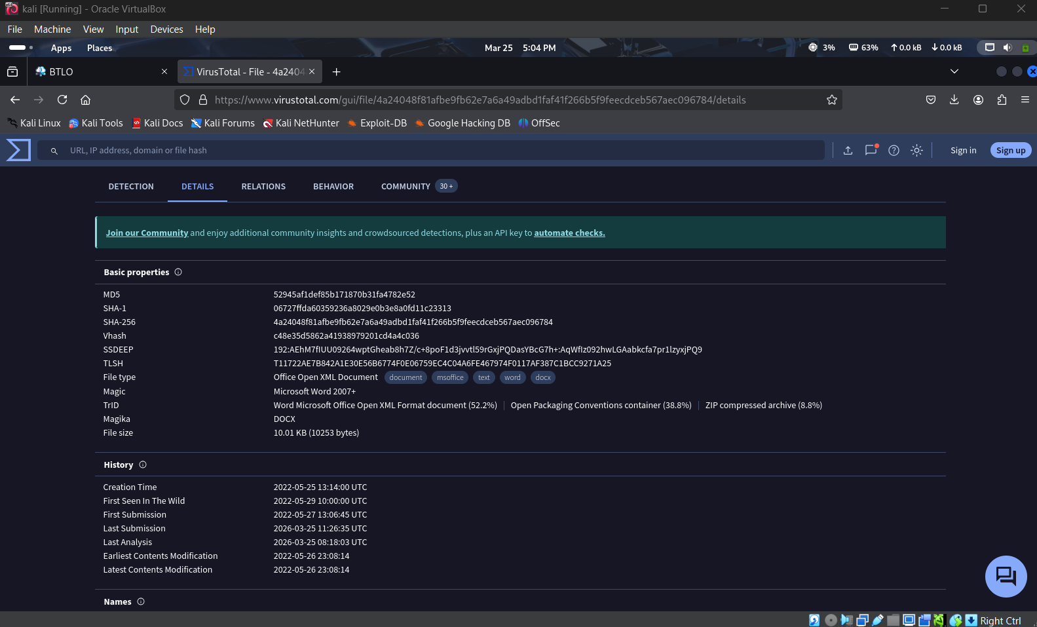Click the First Submission date value

coord(320,515)
